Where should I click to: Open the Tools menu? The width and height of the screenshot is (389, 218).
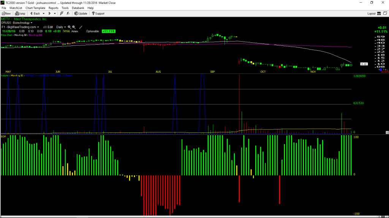point(65,8)
